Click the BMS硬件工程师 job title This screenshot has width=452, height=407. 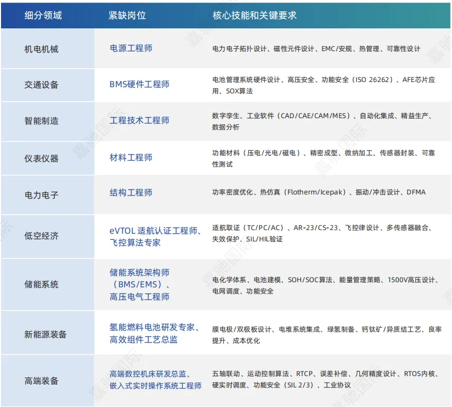pos(139,84)
